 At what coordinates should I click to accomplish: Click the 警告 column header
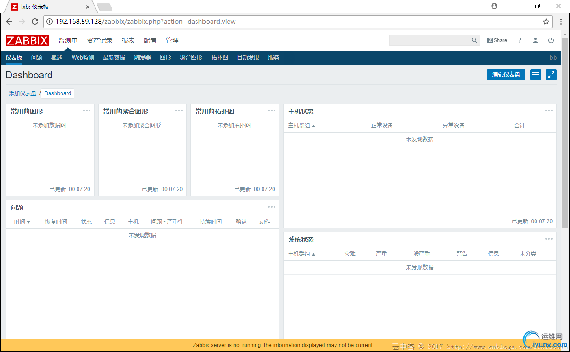pos(462,254)
